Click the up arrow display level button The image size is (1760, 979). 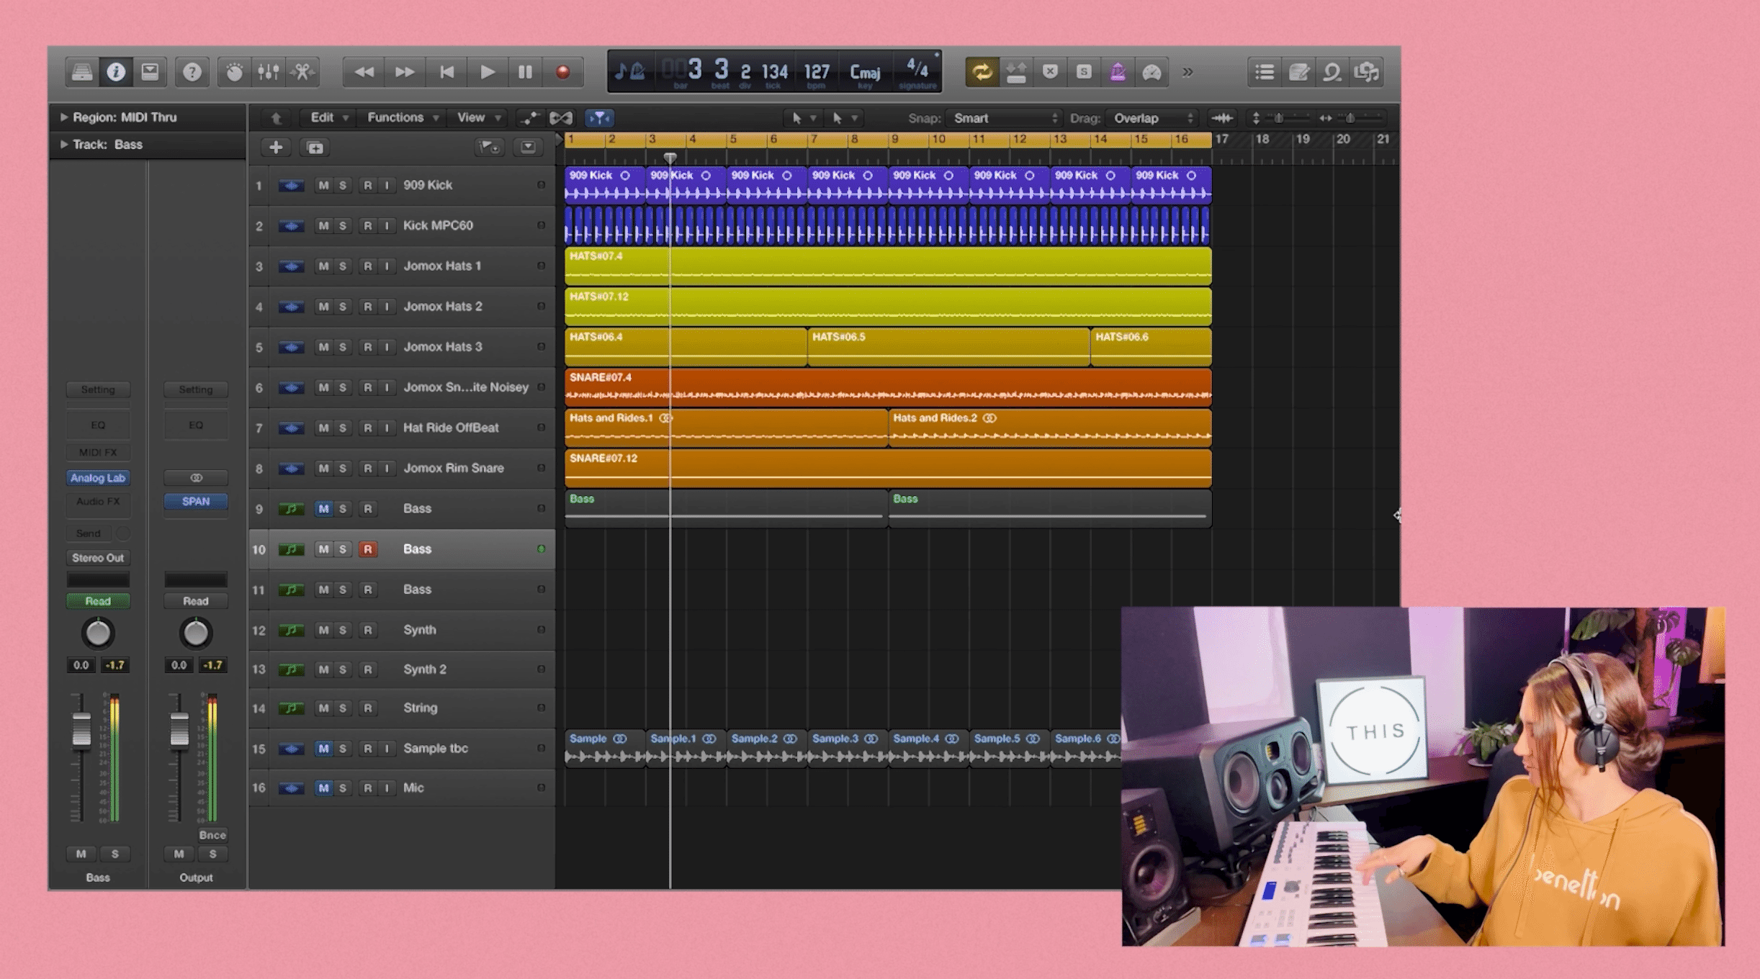tap(276, 118)
